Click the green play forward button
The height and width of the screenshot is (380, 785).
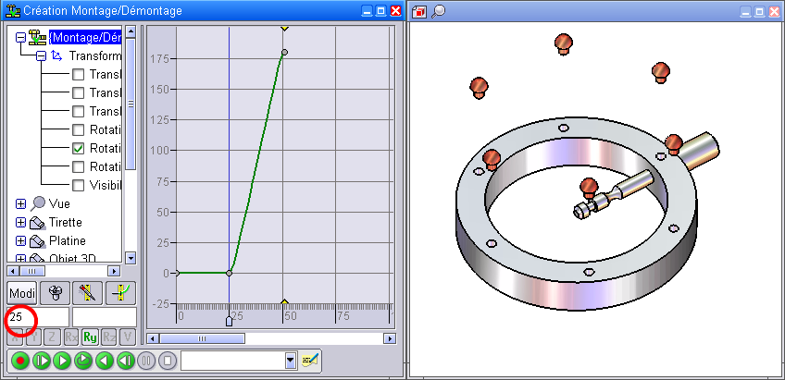click(62, 361)
